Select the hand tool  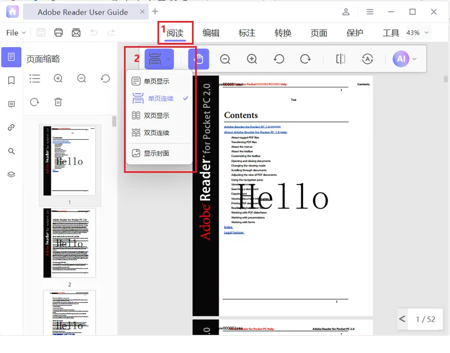[x=199, y=59]
